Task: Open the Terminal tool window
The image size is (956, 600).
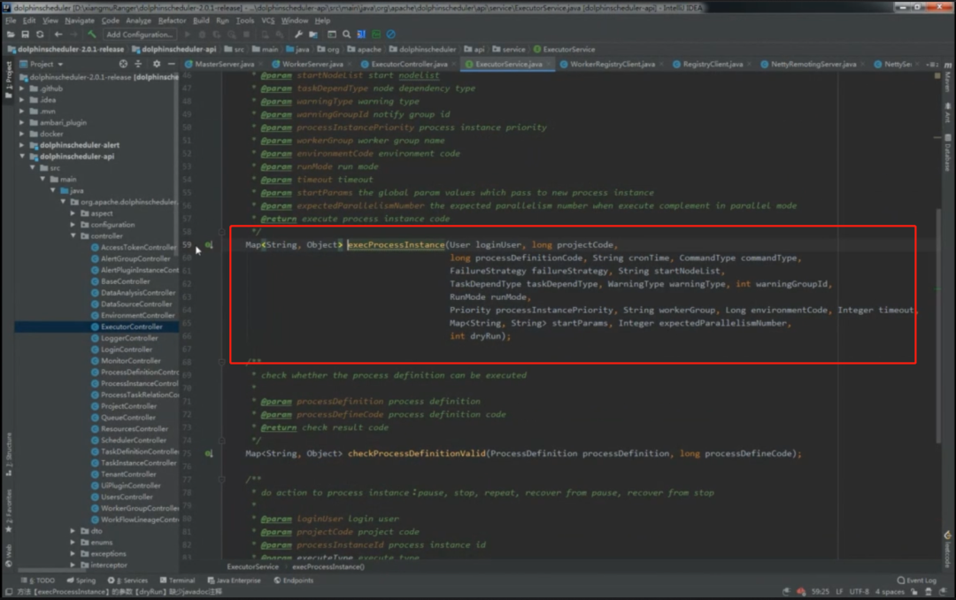Action: [177, 581]
